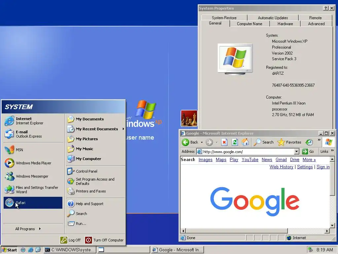Screen dimensions: 338x254
Task: Open Windows Messenger
Action: [x=33, y=176]
